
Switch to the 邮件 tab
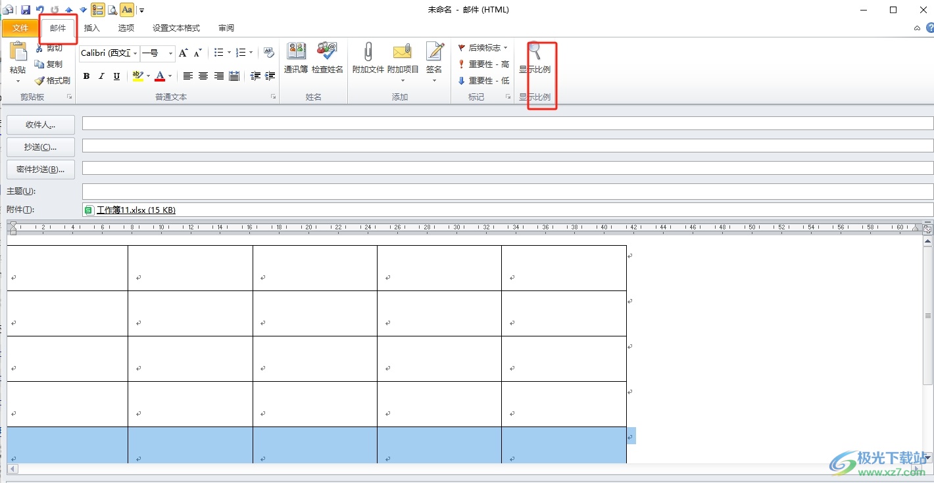58,28
